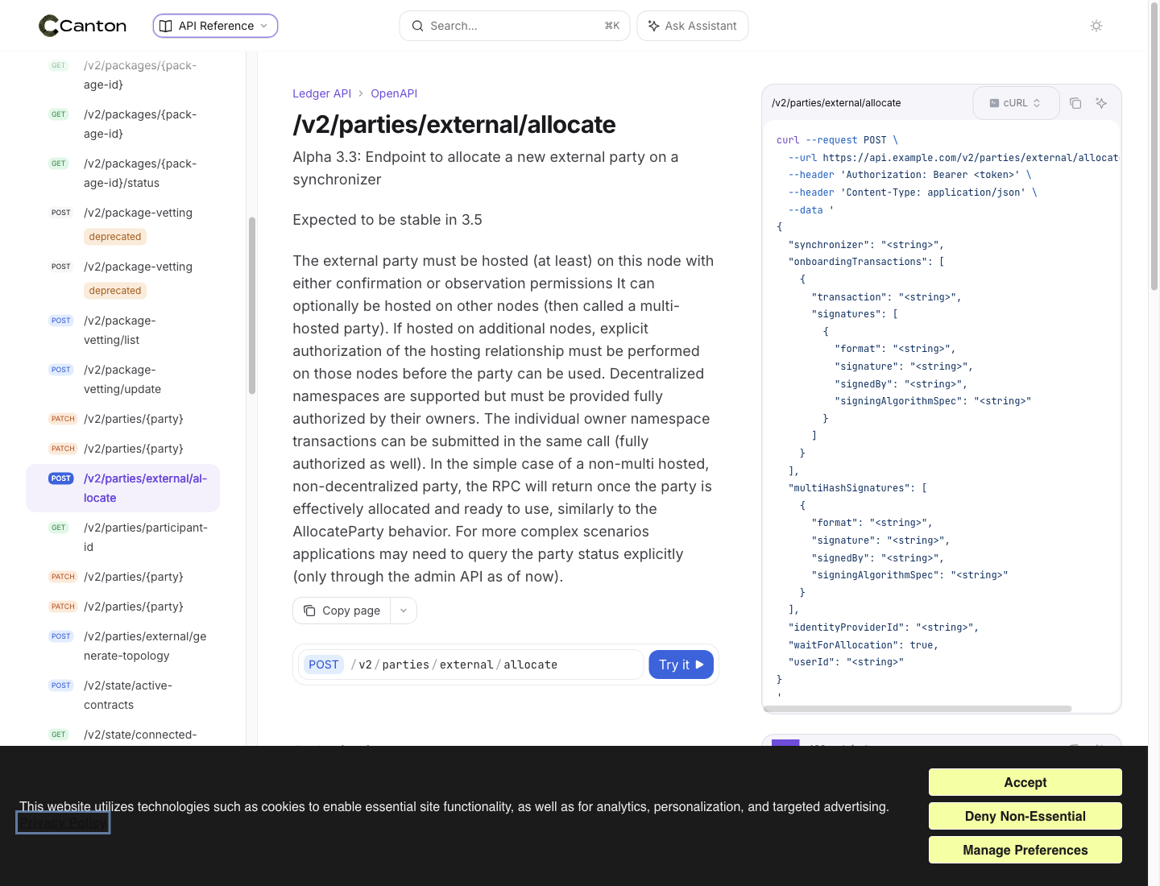
Task: Click the "Expected to be stable in 3.5" text
Action: [x=387, y=220]
